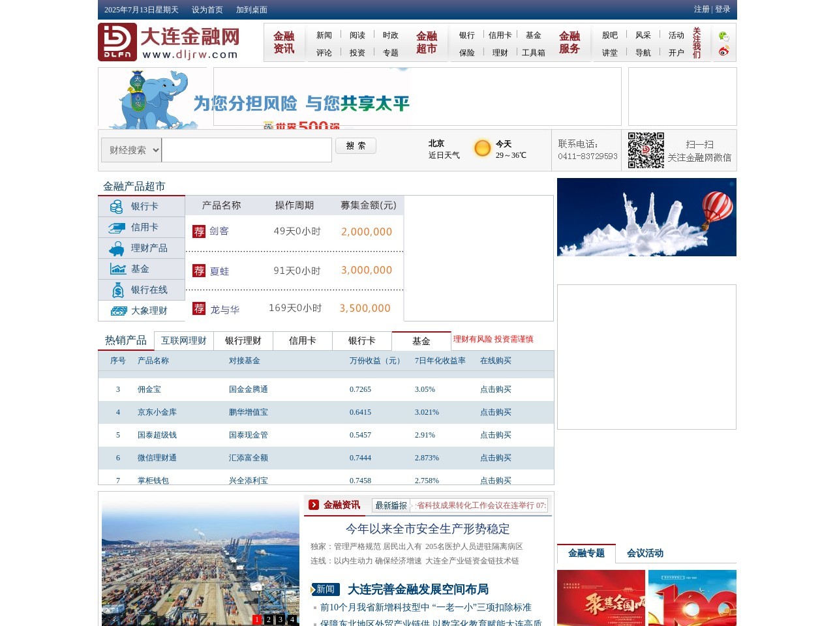Select carousel page indicator 2
Viewport: 835px width, 626px height.
pyautogui.click(x=268, y=619)
